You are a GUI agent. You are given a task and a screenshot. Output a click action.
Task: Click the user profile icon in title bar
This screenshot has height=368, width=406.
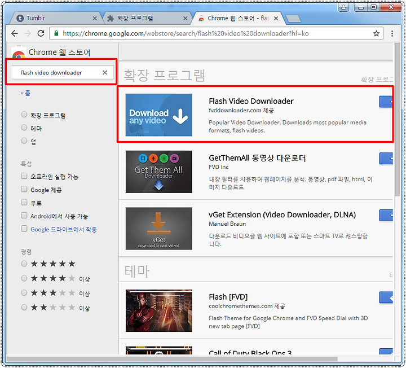coord(343,7)
